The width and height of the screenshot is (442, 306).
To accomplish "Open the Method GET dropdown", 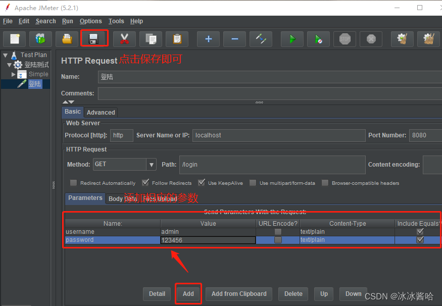I will [151, 164].
